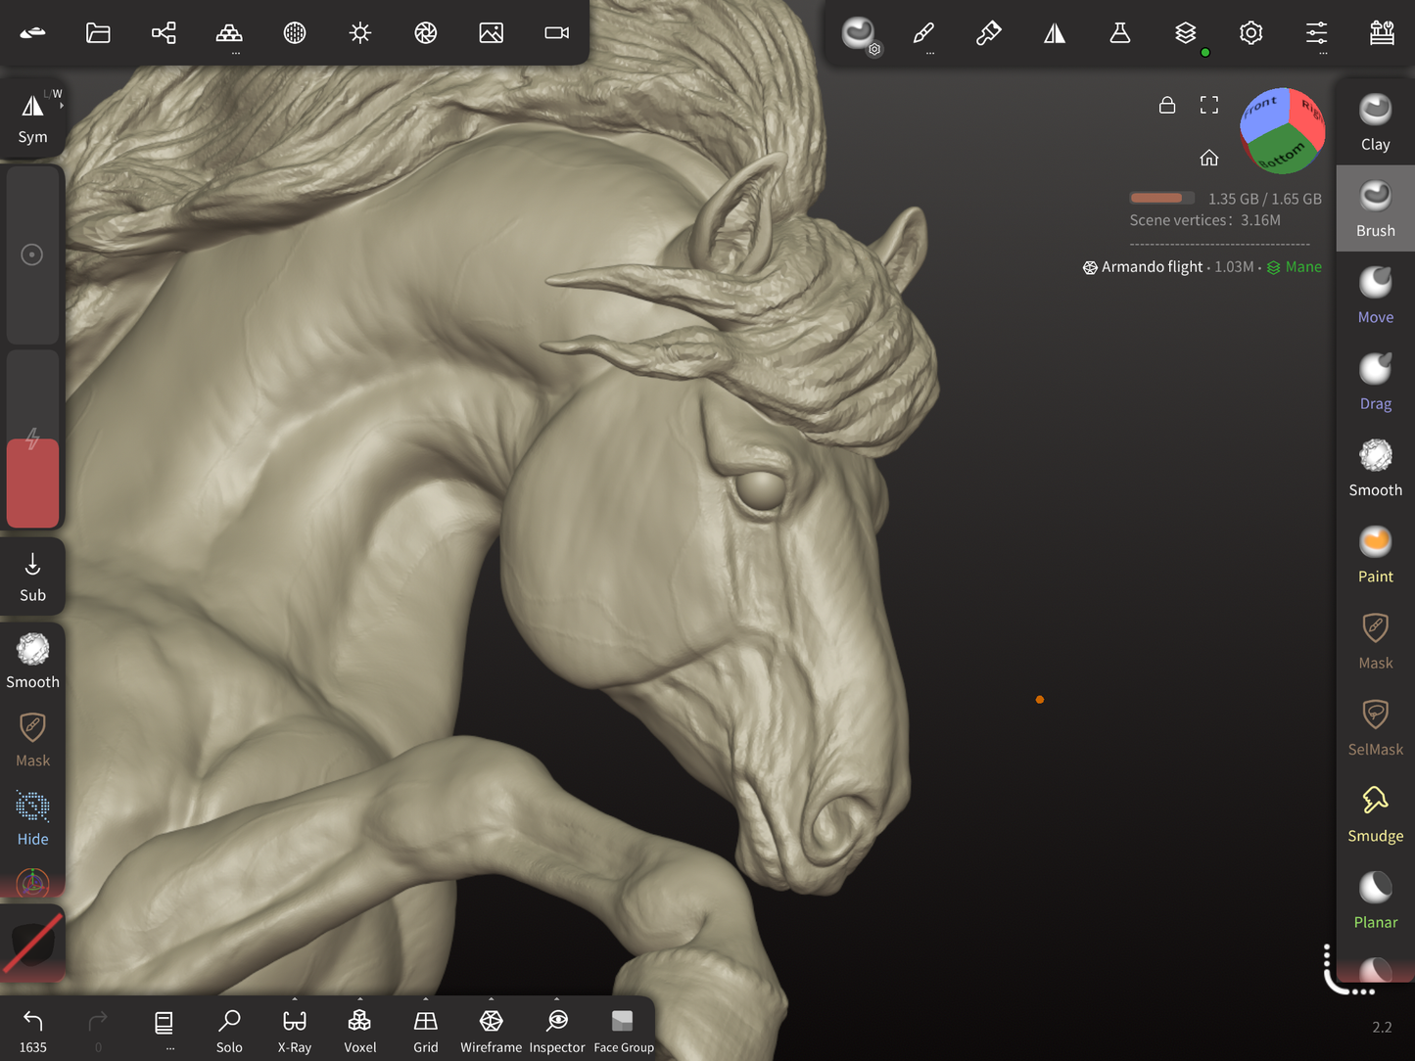Toggle X-Ray view mode
Viewport: 1415px width, 1061px height.
pos(294,1031)
